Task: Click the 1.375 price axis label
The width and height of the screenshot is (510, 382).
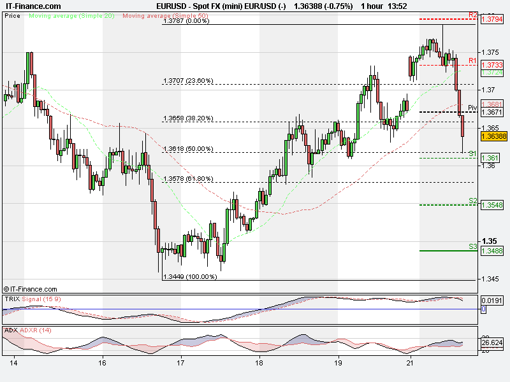Action: tap(490, 52)
